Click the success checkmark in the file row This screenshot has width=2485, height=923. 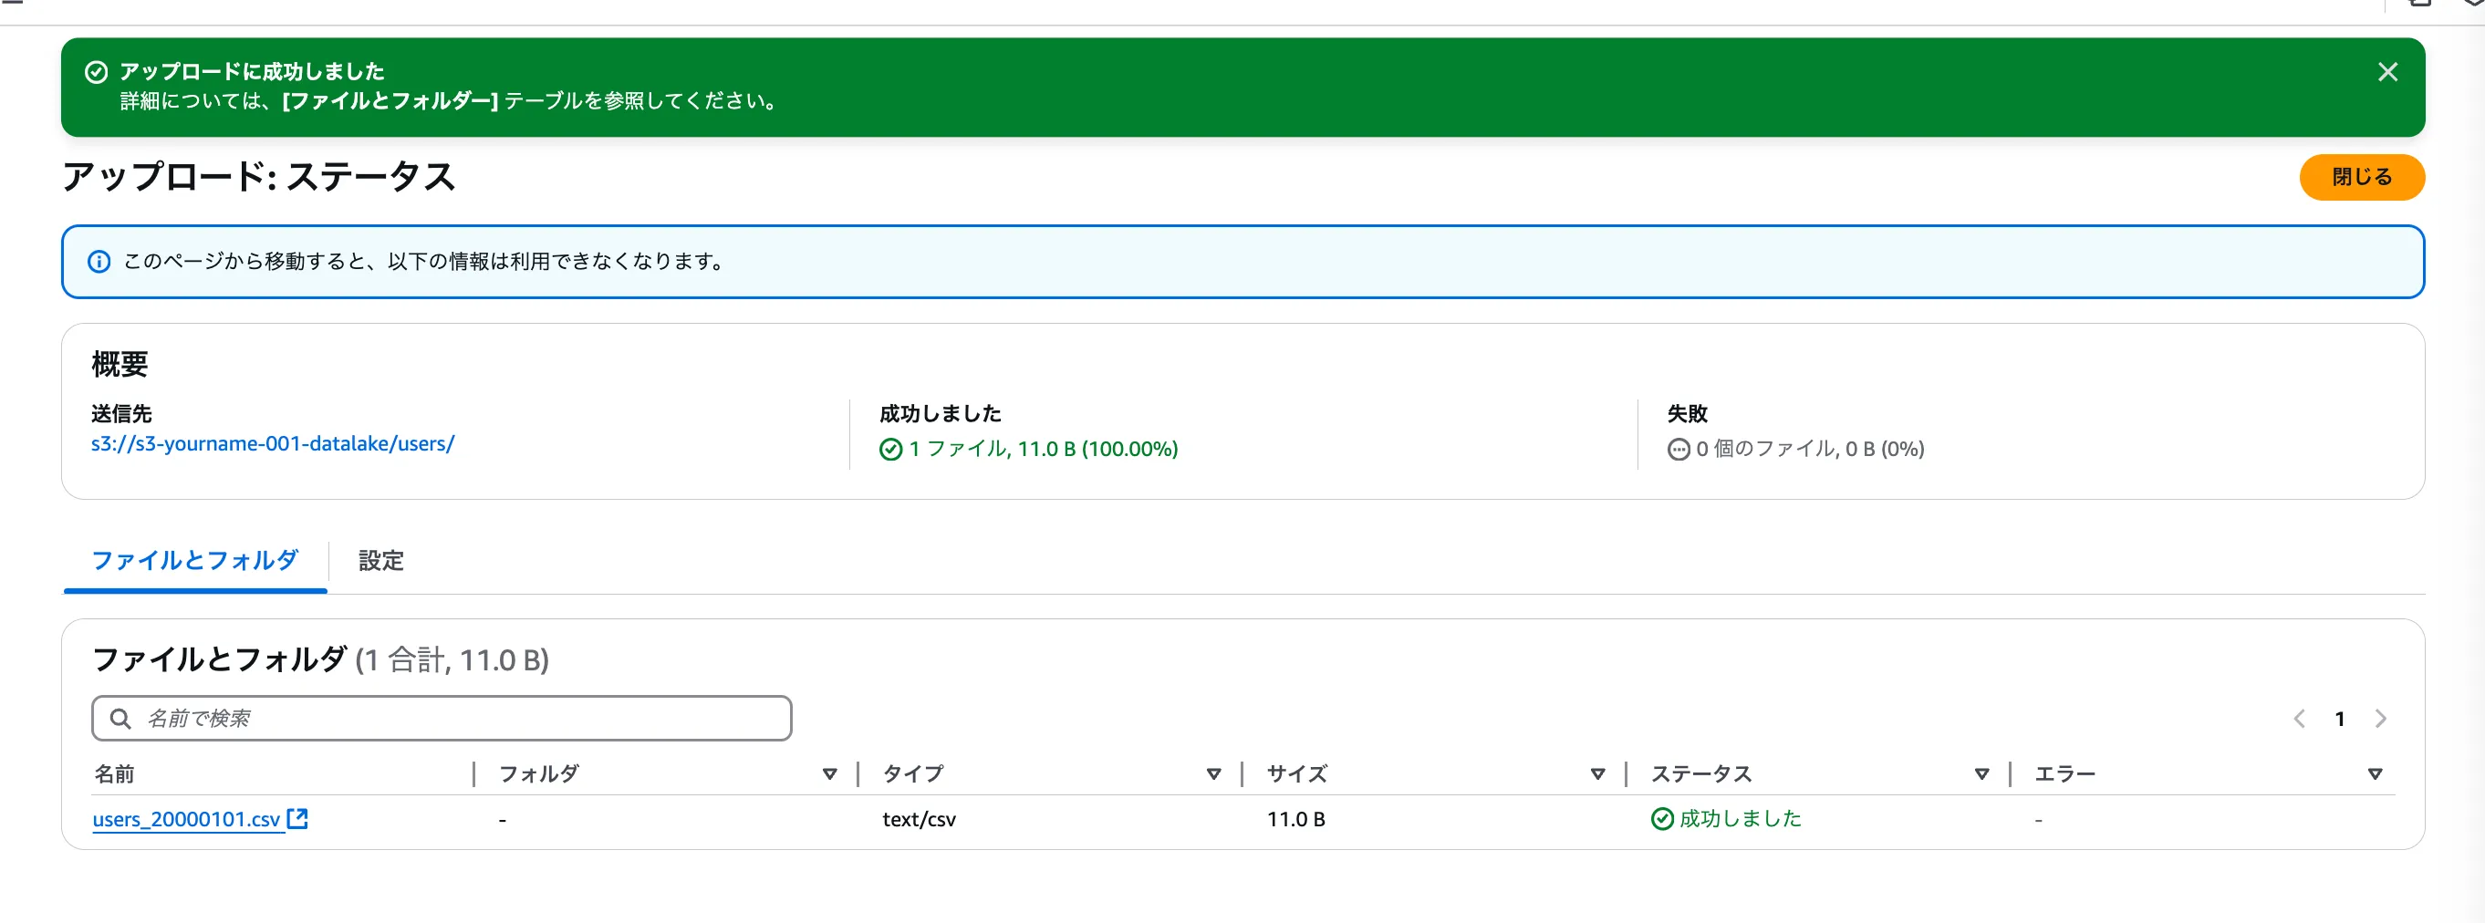pos(1661,819)
